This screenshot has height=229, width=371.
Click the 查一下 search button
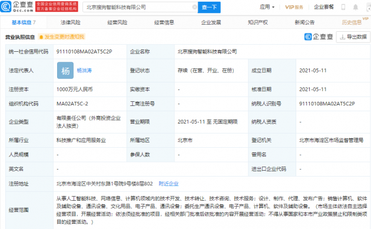point(209,7)
